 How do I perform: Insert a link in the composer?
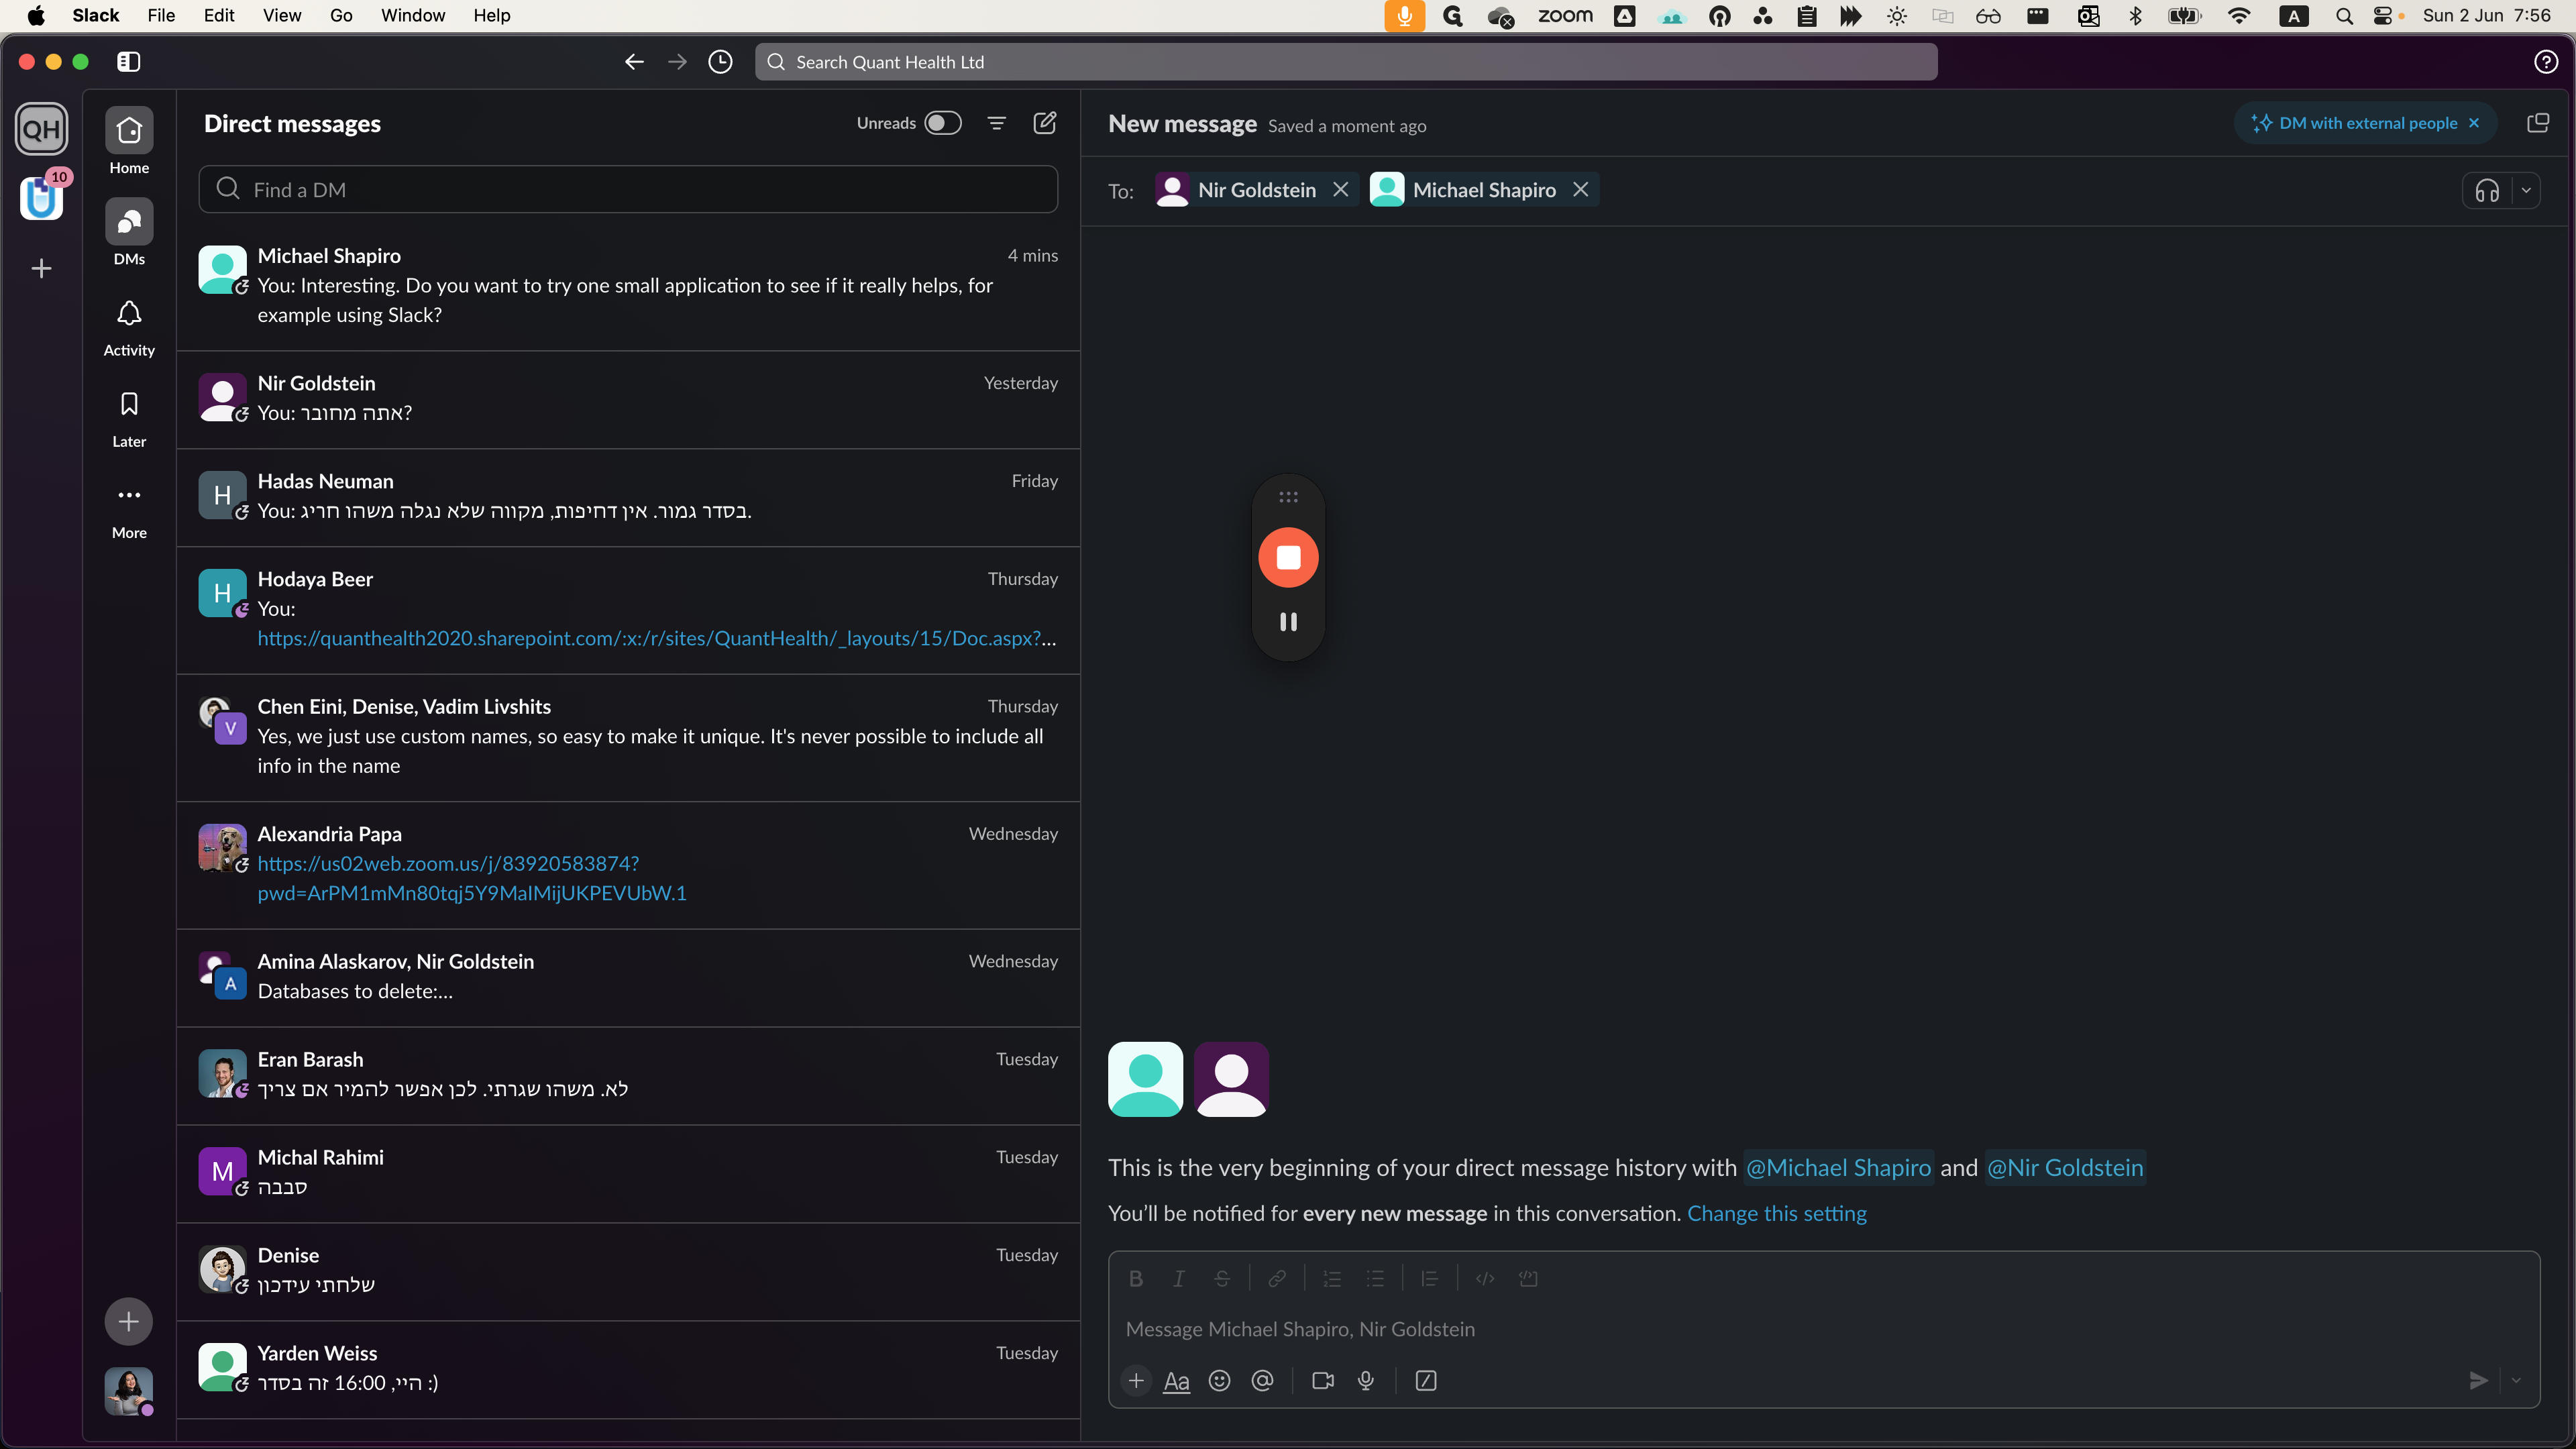coord(1277,1278)
